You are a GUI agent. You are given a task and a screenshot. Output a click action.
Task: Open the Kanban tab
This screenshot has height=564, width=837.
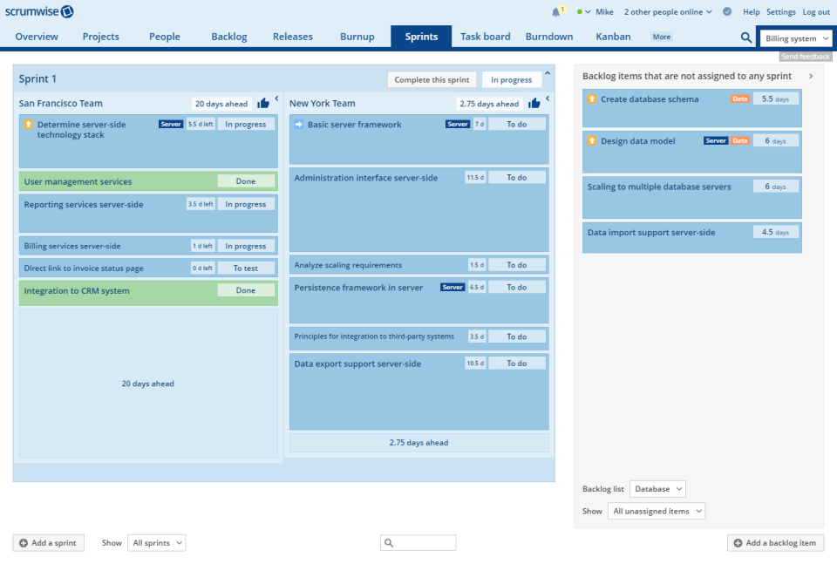click(613, 37)
